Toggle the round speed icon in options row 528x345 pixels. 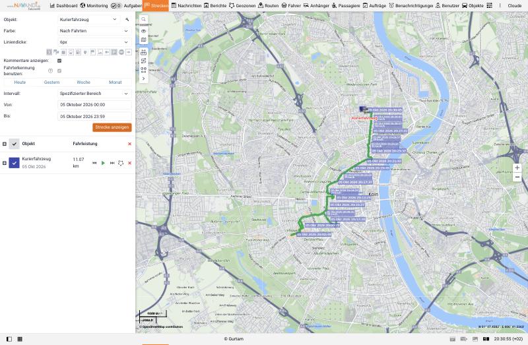coord(121,52)
